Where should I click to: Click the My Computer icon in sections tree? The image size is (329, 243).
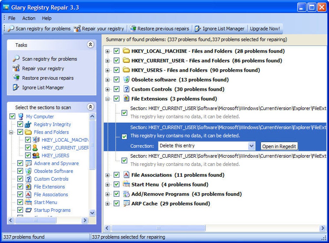click(x=21, y=117)
